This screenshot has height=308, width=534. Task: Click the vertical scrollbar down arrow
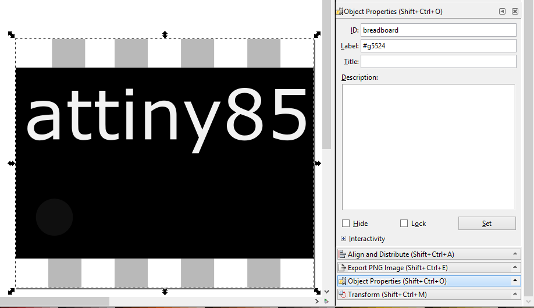click(x=327, y=292)
